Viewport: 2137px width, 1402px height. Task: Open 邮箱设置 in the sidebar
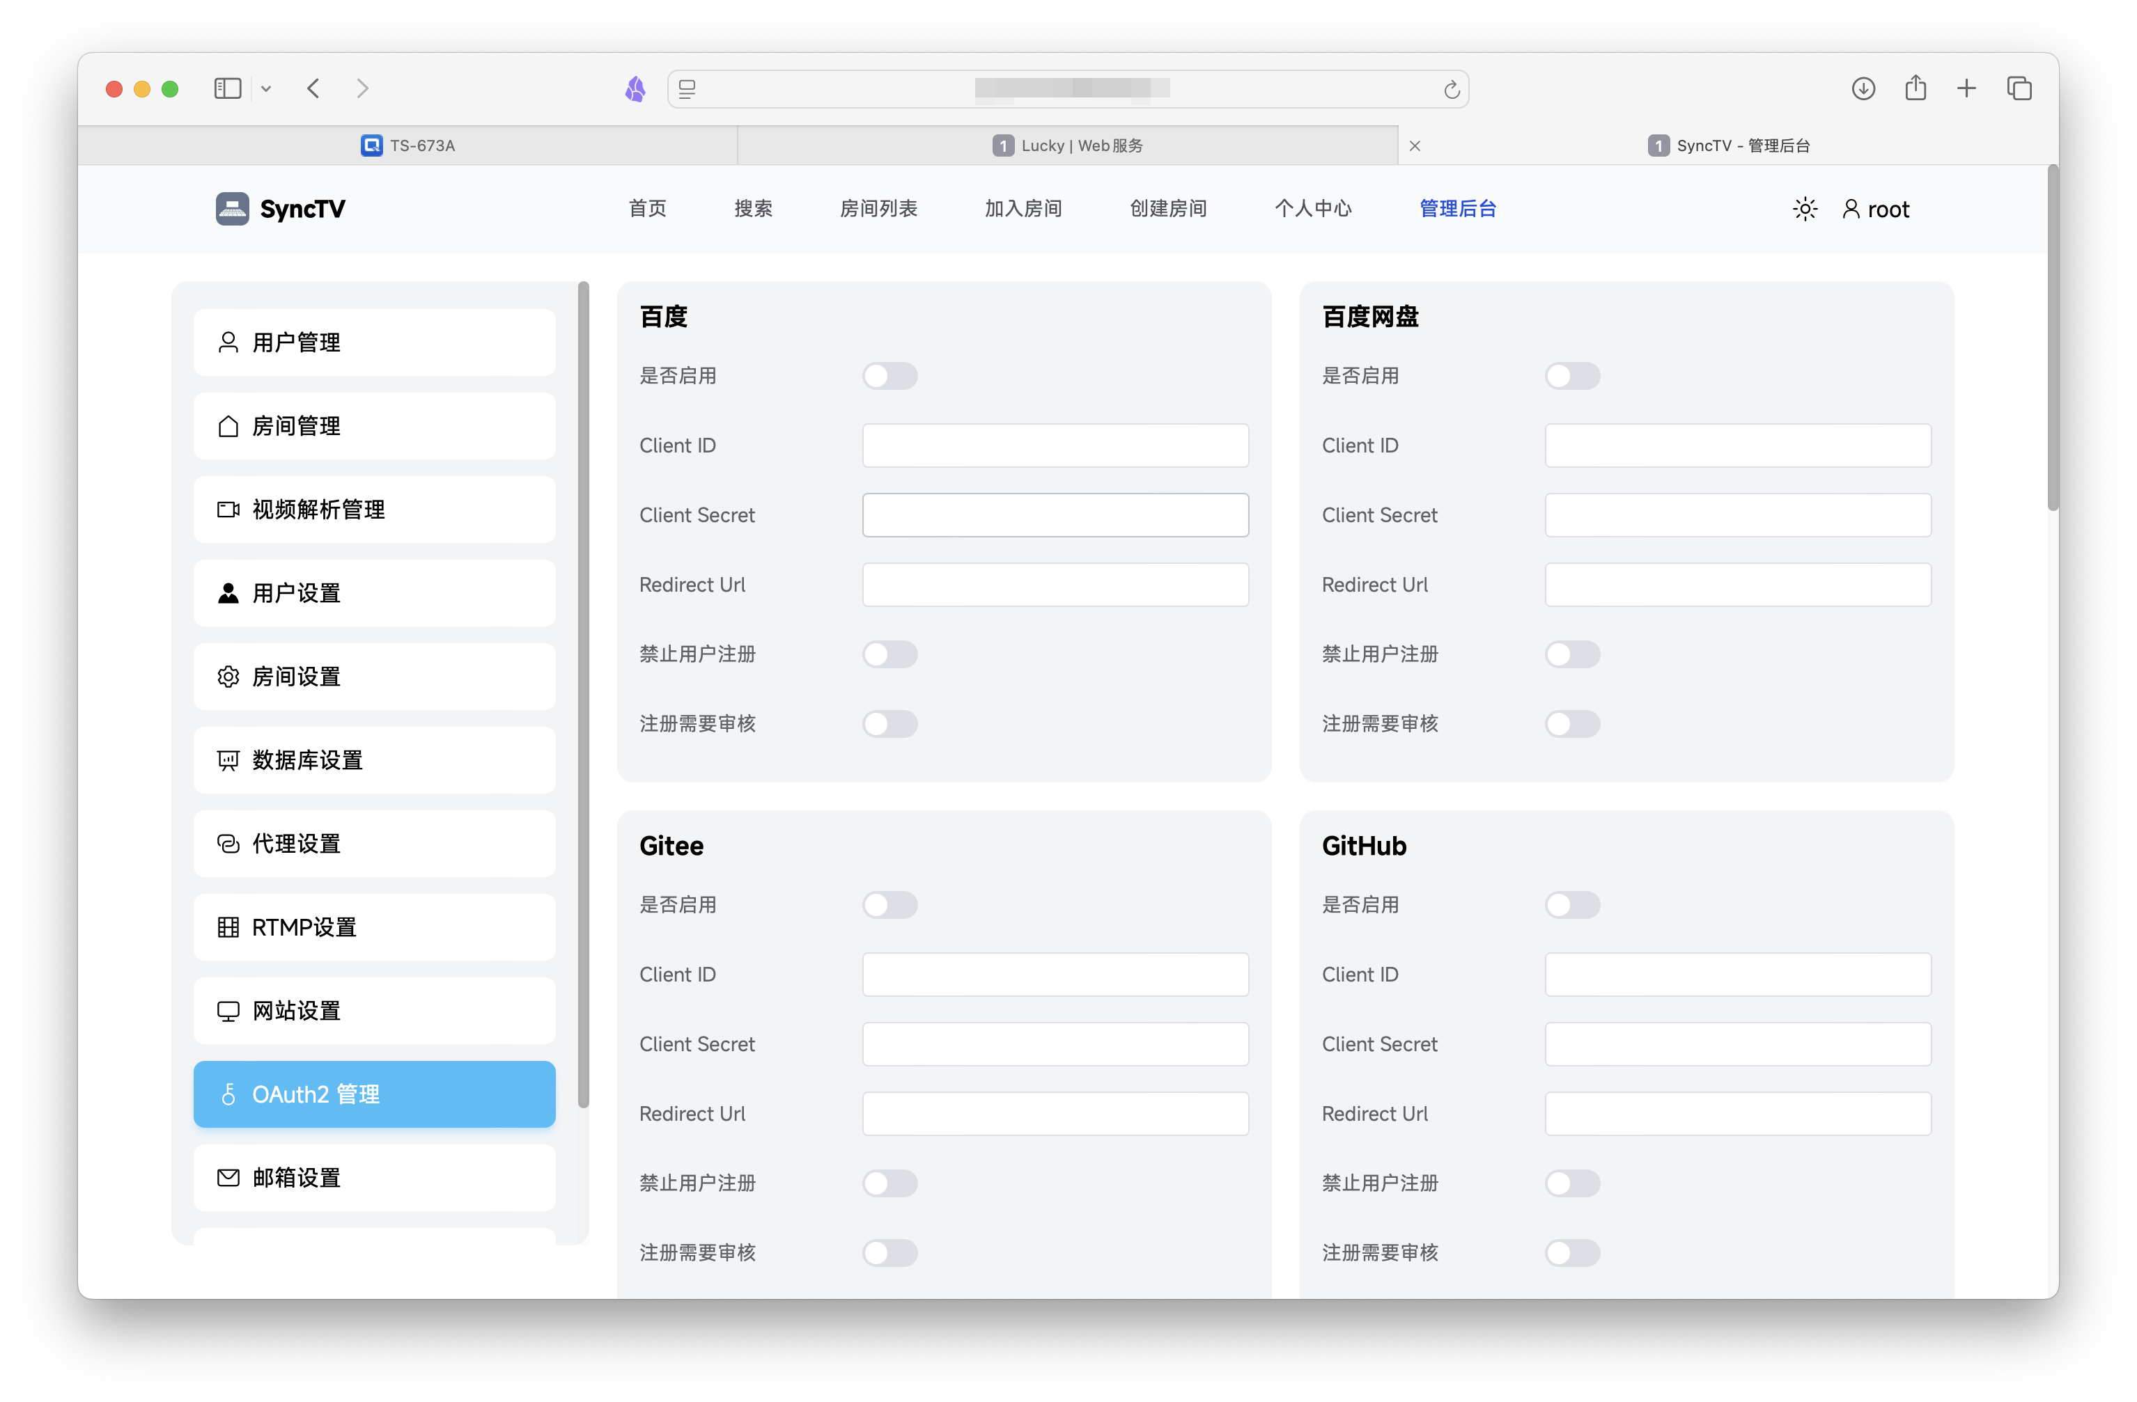click(x=375, y=1176)
